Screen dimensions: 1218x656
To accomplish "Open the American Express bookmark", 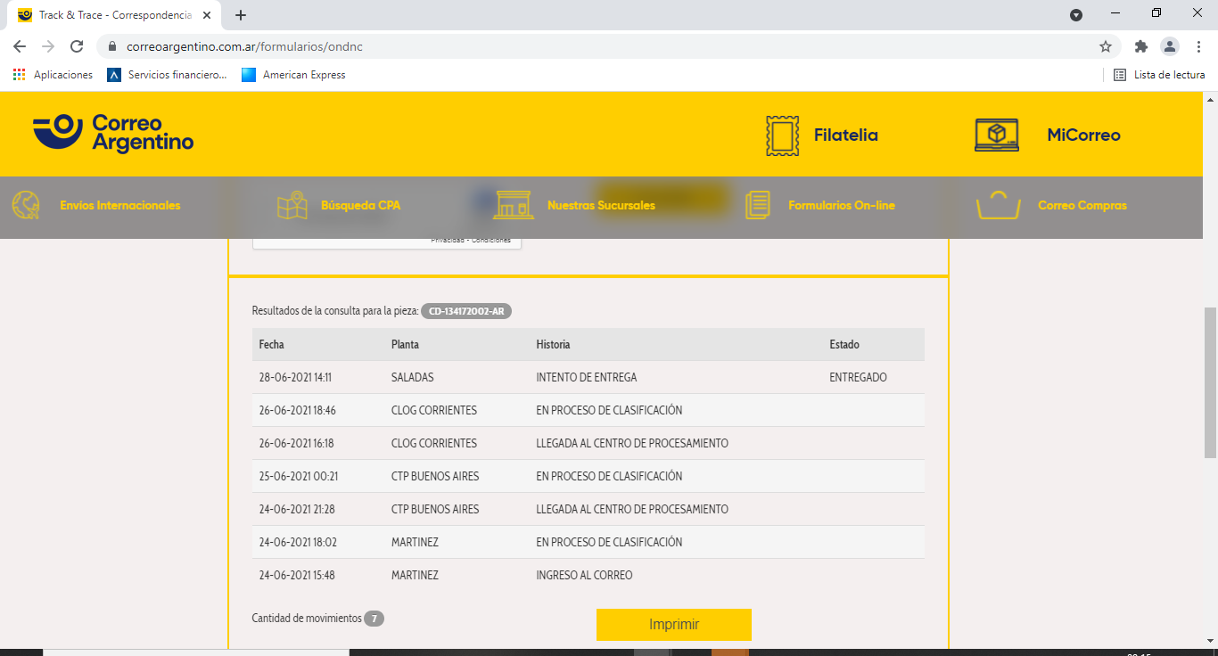I will pyautogui.click(x=294, y=75).
